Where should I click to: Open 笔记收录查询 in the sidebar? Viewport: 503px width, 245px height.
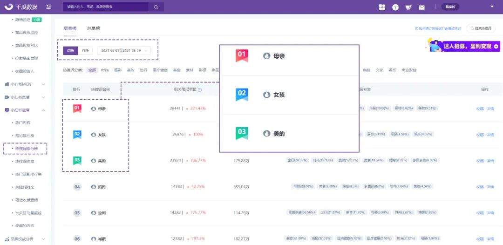[26, 200]
